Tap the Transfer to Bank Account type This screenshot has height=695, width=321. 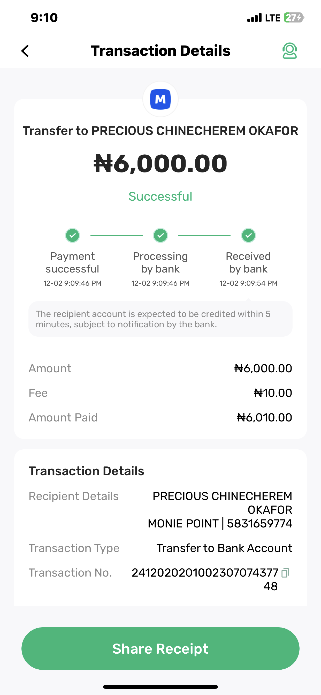tap(224, 548)
